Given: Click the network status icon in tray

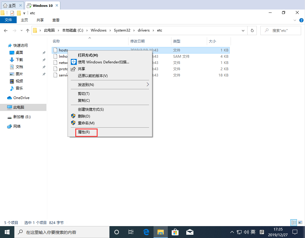Looking at the screenshot, I should coord(239,232).
